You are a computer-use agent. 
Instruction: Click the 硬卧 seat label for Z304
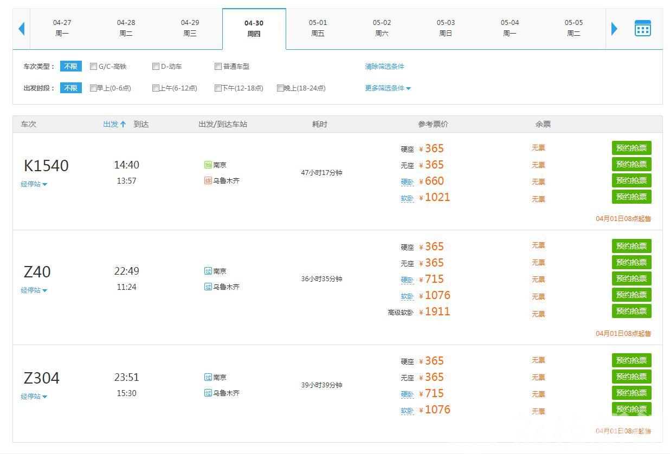408,394
